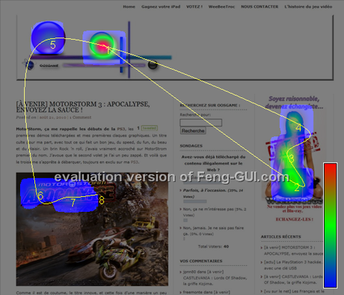
Task: Focus the Recherche pour search field
Action: (x=201, y=123)
